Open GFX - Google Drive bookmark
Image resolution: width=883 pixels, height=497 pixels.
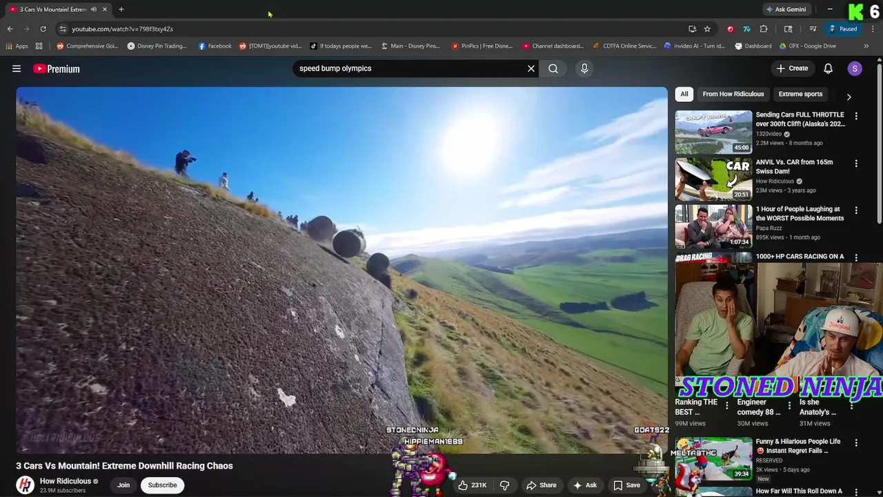807,46
